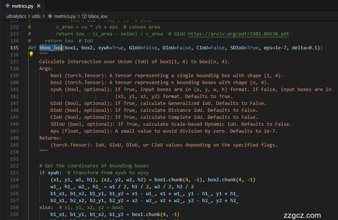Click the breadcrumb chevron right after utils
The width and height of the screenshot is (338, 220).
point(44,16)
